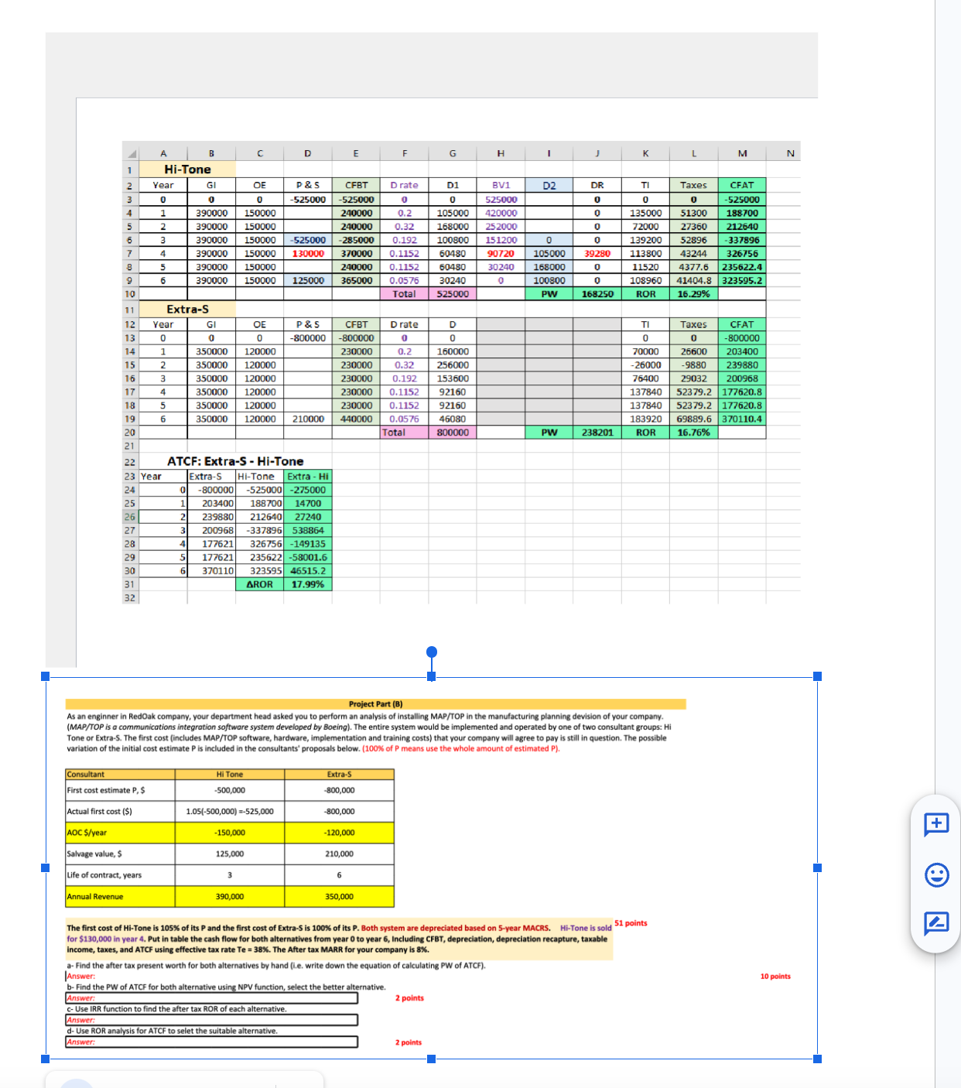
Task: Click the bottom-right resize handle of the image
Action: pos(817,1059)
